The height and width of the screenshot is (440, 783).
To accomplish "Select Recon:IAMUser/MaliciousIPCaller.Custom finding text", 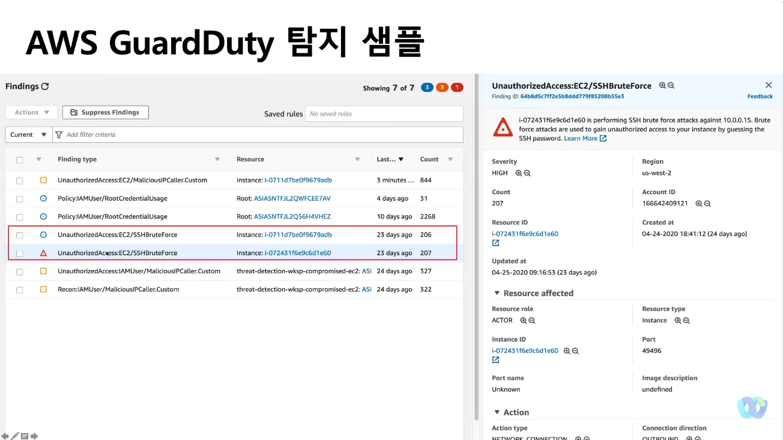I will tap(118, 289).
